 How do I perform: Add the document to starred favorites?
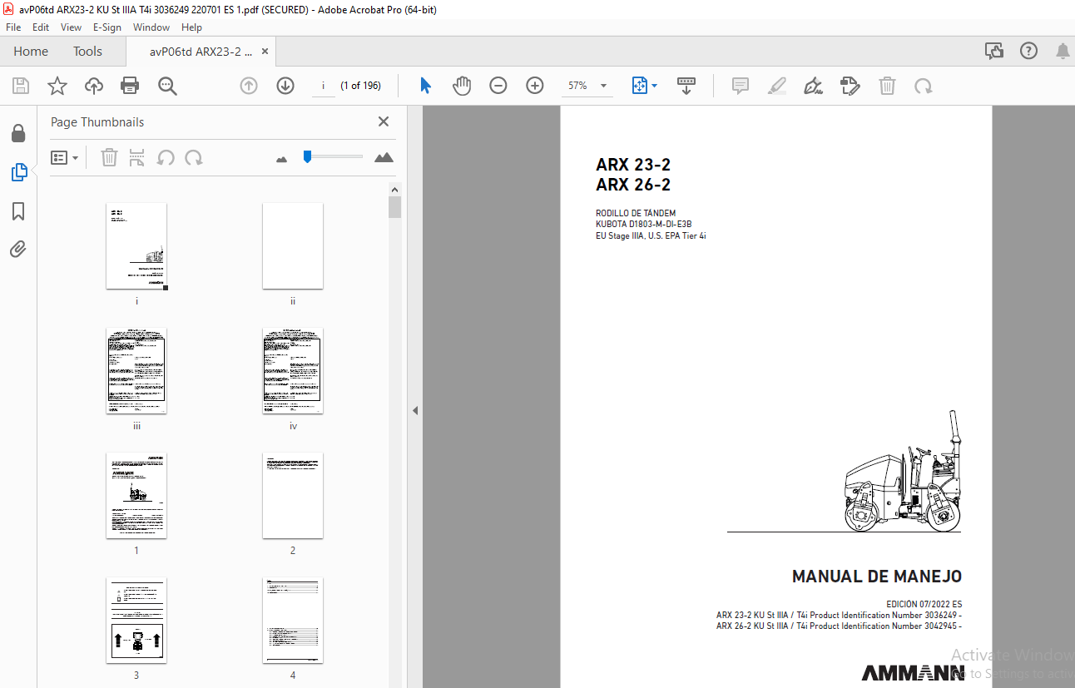[x=57, y=86]
